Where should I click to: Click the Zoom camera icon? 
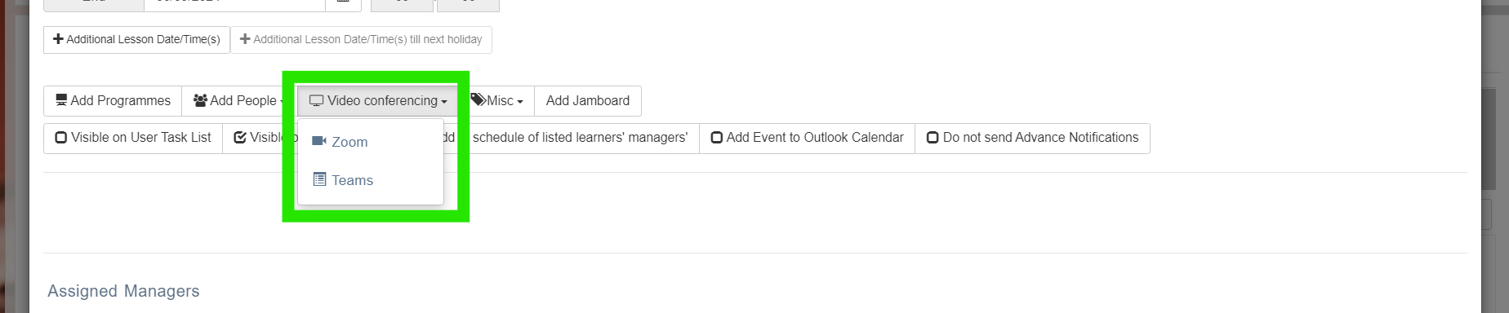point(319,141)
